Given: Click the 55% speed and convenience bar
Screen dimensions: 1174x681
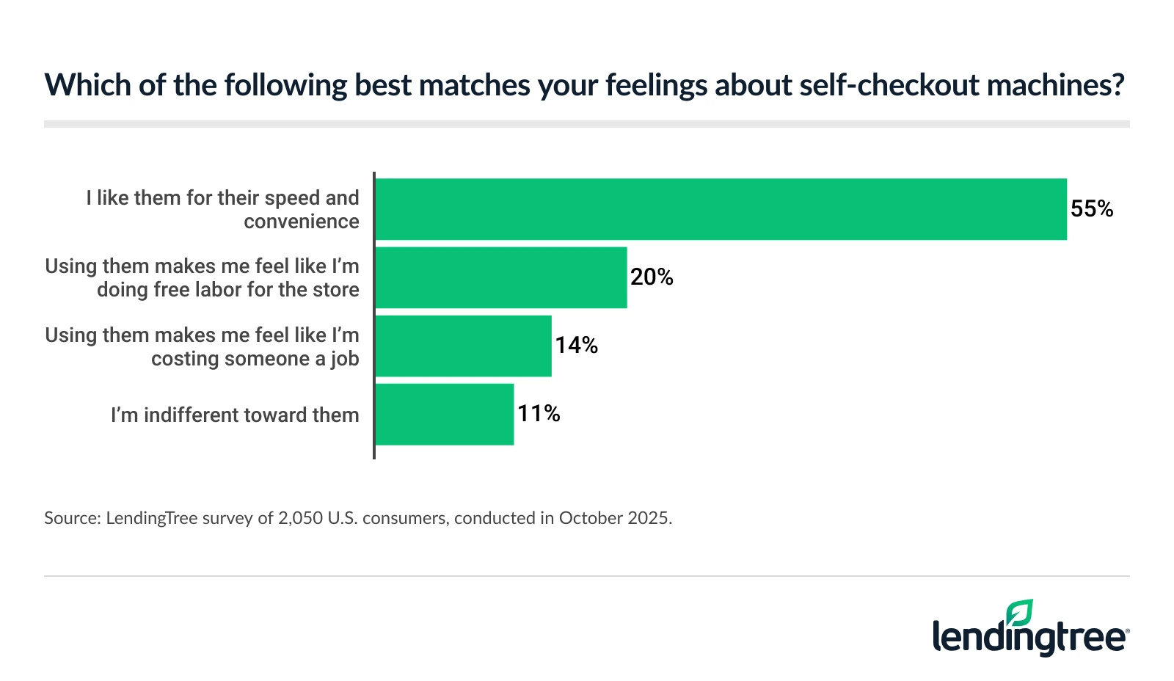Looking at the screenshot, I should 721,209.
